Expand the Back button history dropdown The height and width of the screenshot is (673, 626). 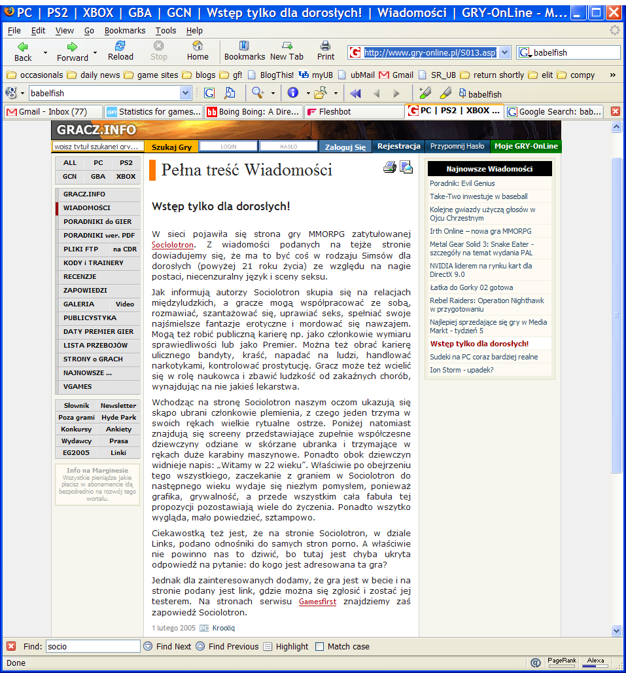tap(45, 52)
